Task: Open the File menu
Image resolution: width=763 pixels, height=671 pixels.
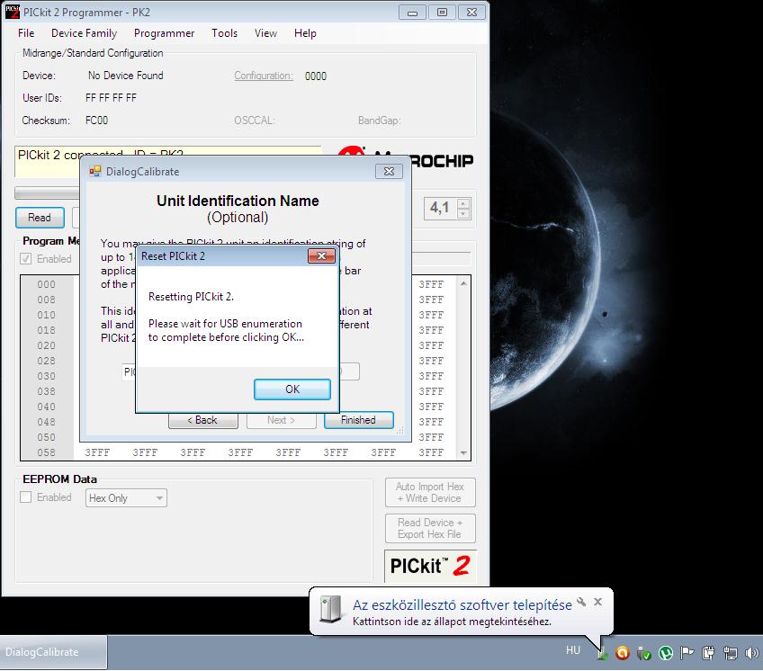Action: [26, 33]
